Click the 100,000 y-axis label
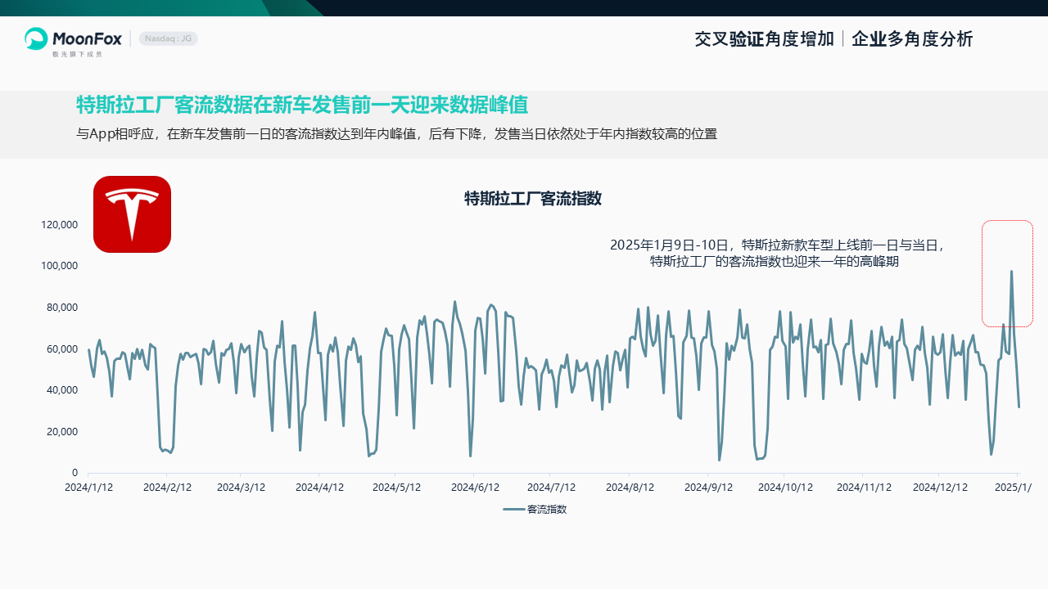 58,266
